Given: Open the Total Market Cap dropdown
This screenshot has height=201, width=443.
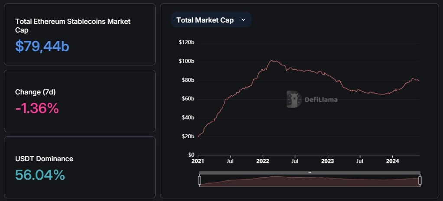Looking at the screenshot, I should click(x=211, y=20).
